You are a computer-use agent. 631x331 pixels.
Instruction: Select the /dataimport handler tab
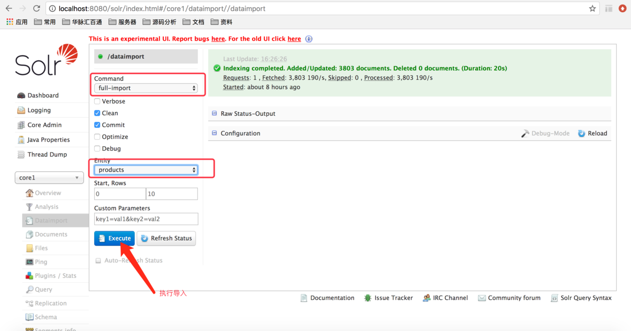point(146,56)
